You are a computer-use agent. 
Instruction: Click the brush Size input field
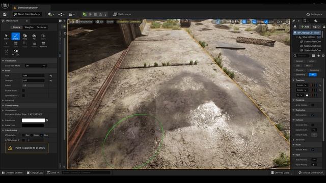(34, 76)
